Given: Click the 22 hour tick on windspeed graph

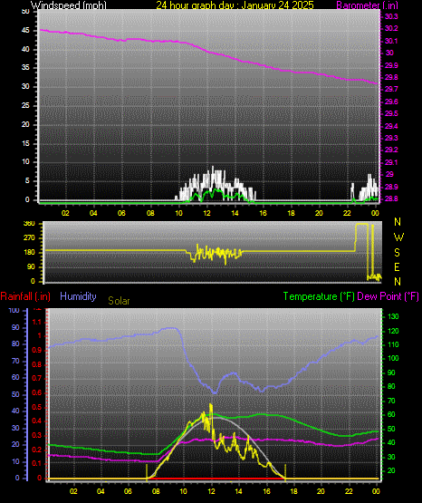Looking at the screenshot, I should click(348, 213).
